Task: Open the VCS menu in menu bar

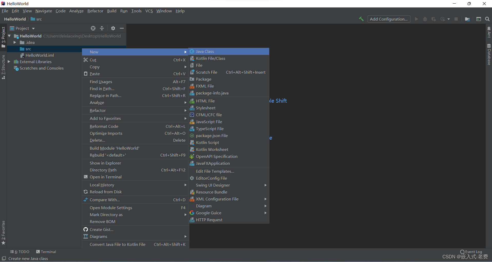Action: click(149, 11)
